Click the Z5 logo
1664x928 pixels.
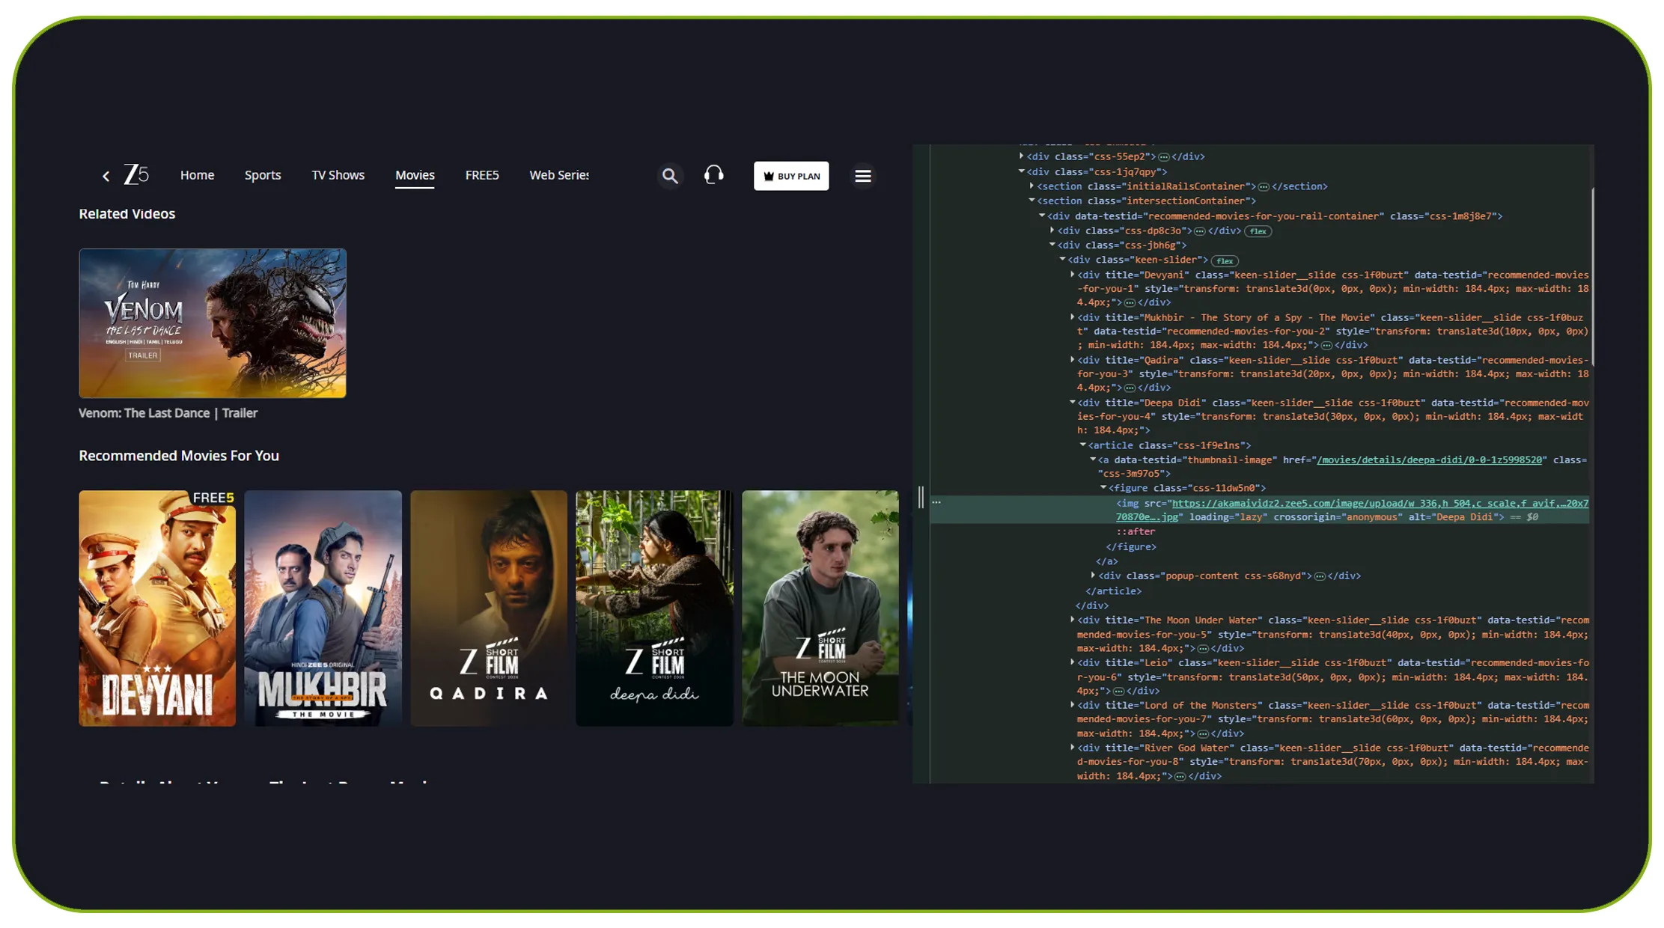pyautogui.click(x=136, y=175)
